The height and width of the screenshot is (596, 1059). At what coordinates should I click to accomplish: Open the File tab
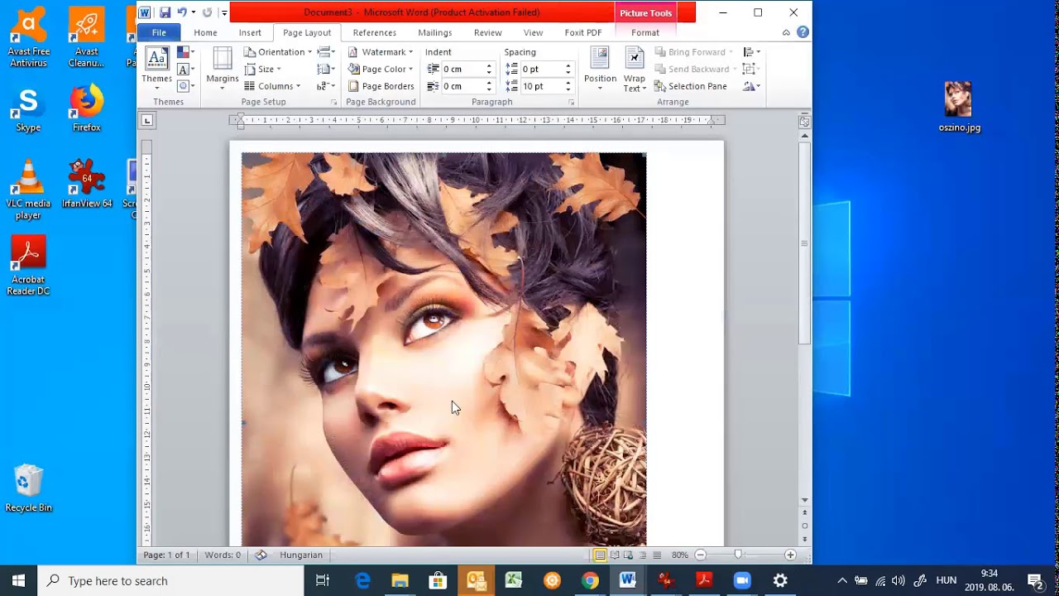(x=159, y=32)
